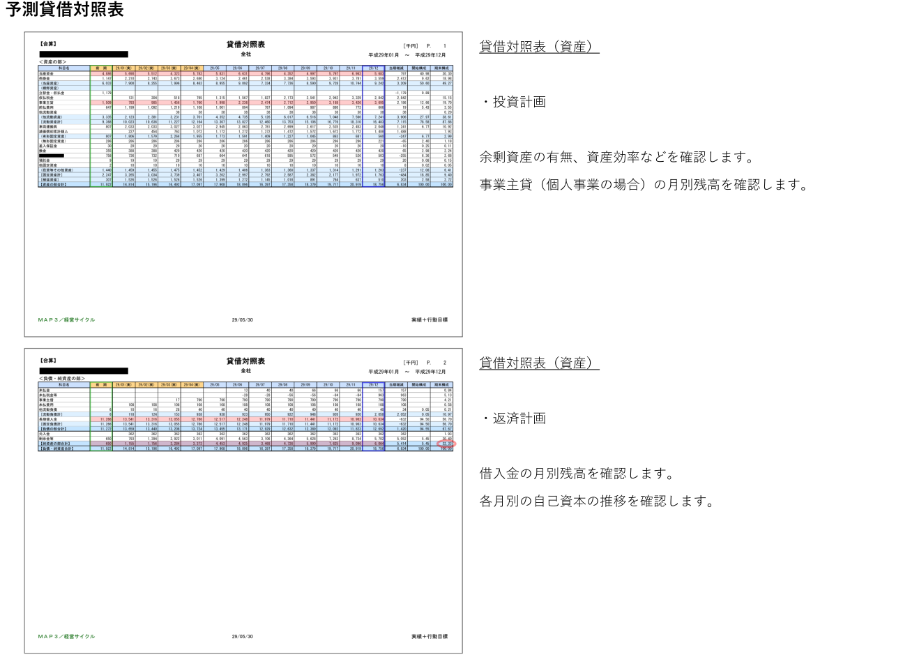Click 【合算】 on the page 1 report
Viewport: 903px width, 657px height.
click(47, 45)
